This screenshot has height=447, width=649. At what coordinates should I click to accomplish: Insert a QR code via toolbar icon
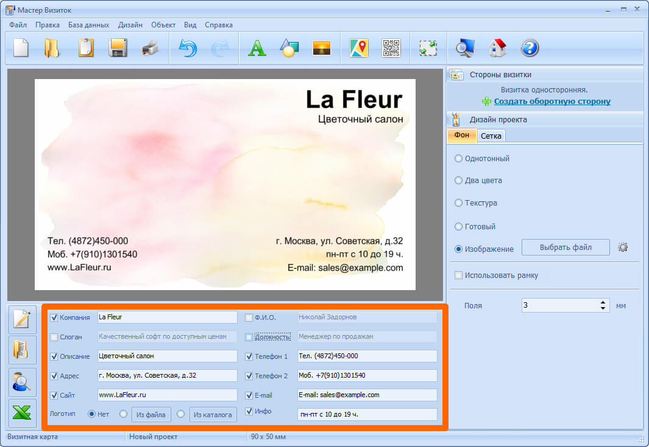(391, 48)
